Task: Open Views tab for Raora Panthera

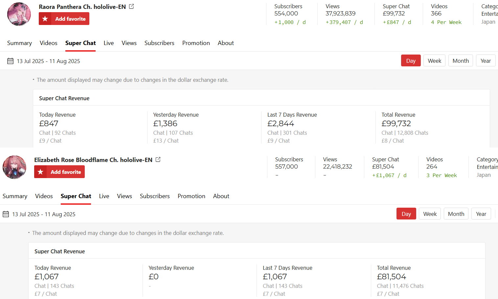Action: coord(129,43)
